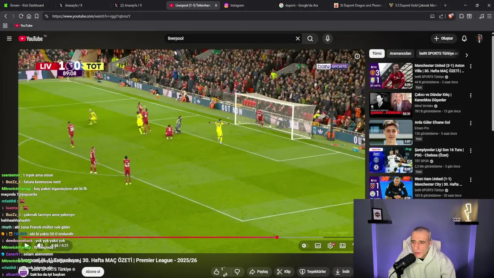Open a new browser tab
494x278 pixels.
coord(445,5)
